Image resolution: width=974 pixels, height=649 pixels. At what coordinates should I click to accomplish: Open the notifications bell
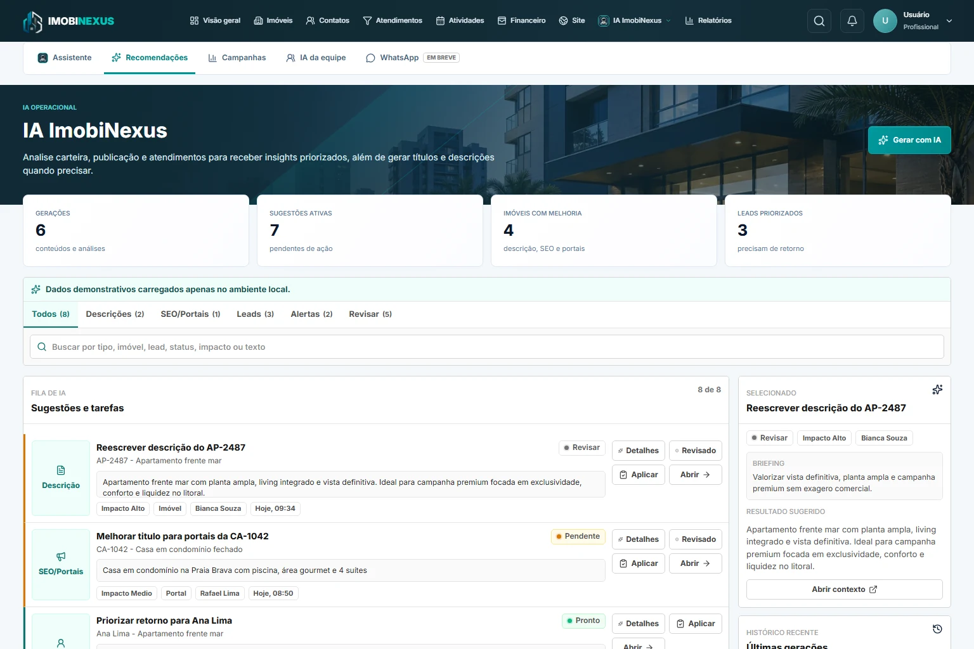click(852, 21)
